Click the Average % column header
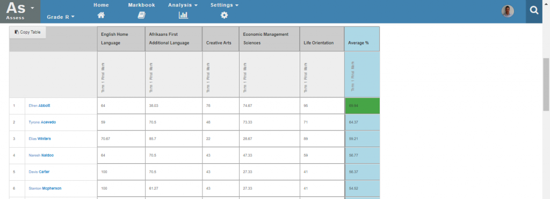550x199 pixels. [362, 39]
